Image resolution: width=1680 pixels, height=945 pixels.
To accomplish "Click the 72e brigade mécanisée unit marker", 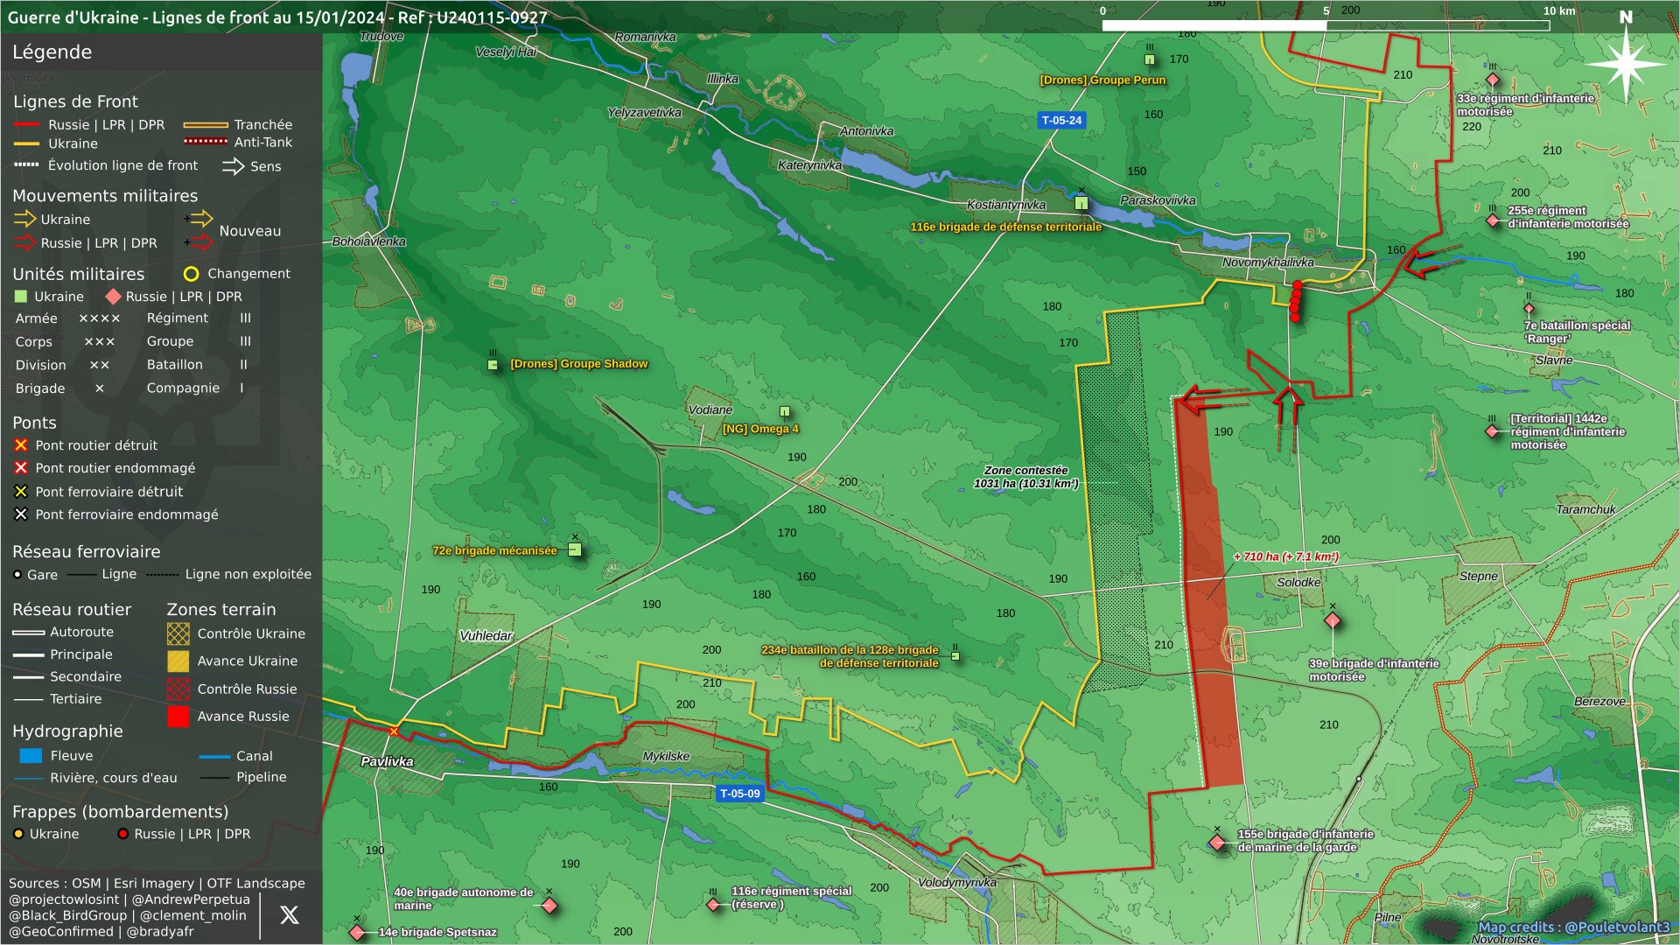I will 575,549.
